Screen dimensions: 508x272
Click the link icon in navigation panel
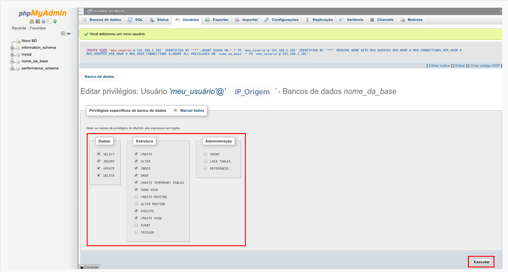(x=69, y=33)
